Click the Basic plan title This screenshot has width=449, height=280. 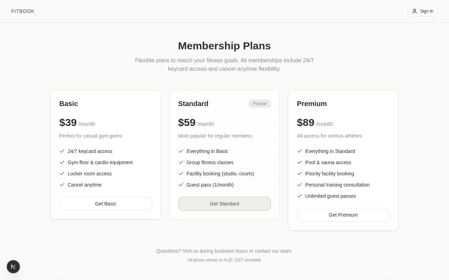click(x=69, y=104)
